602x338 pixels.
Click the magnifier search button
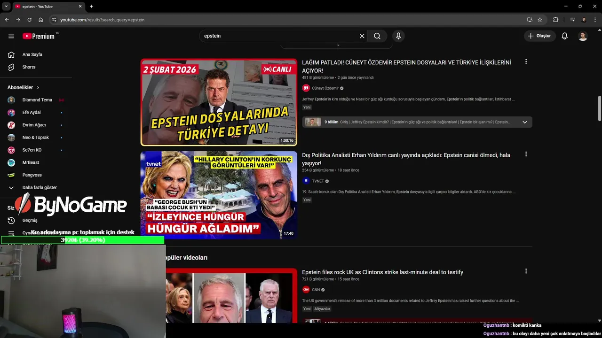tap(377, 36)
